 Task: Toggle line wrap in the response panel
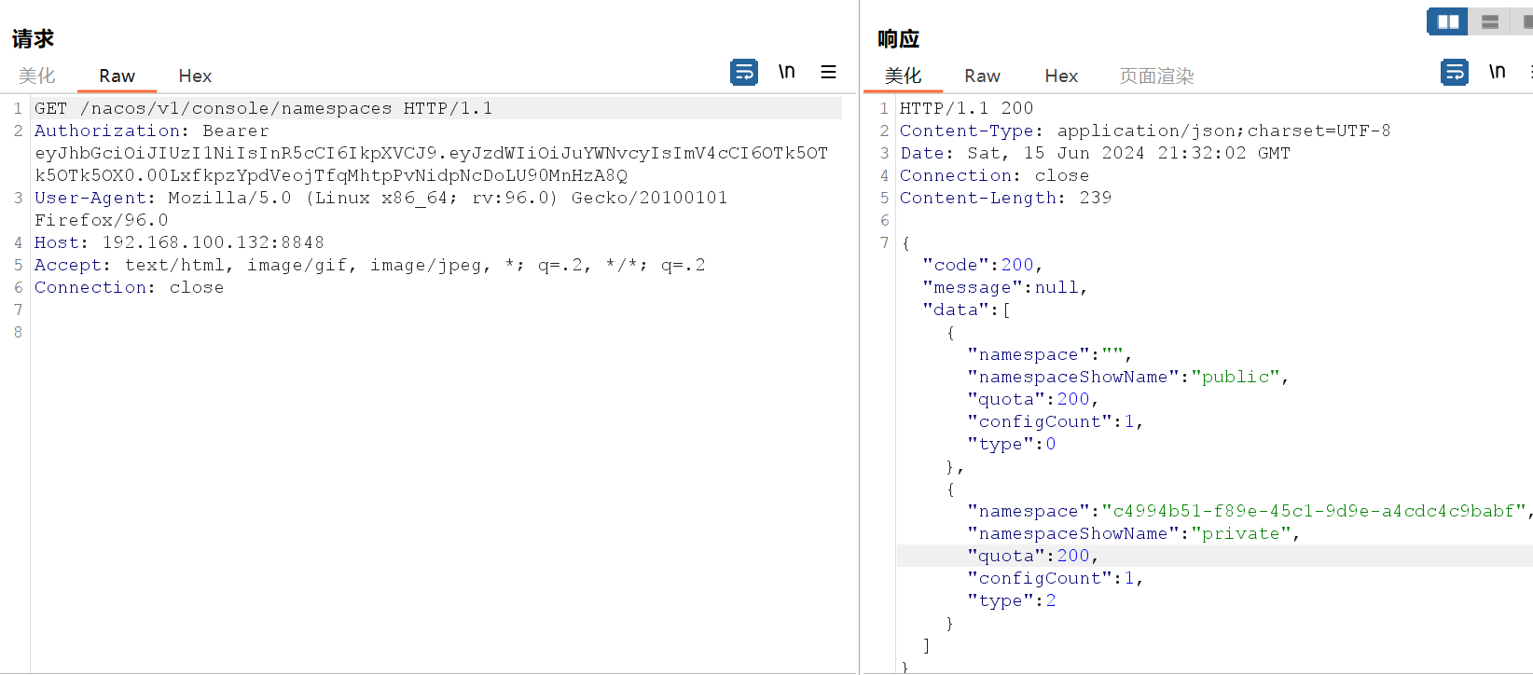click(x=1454, y=72)
